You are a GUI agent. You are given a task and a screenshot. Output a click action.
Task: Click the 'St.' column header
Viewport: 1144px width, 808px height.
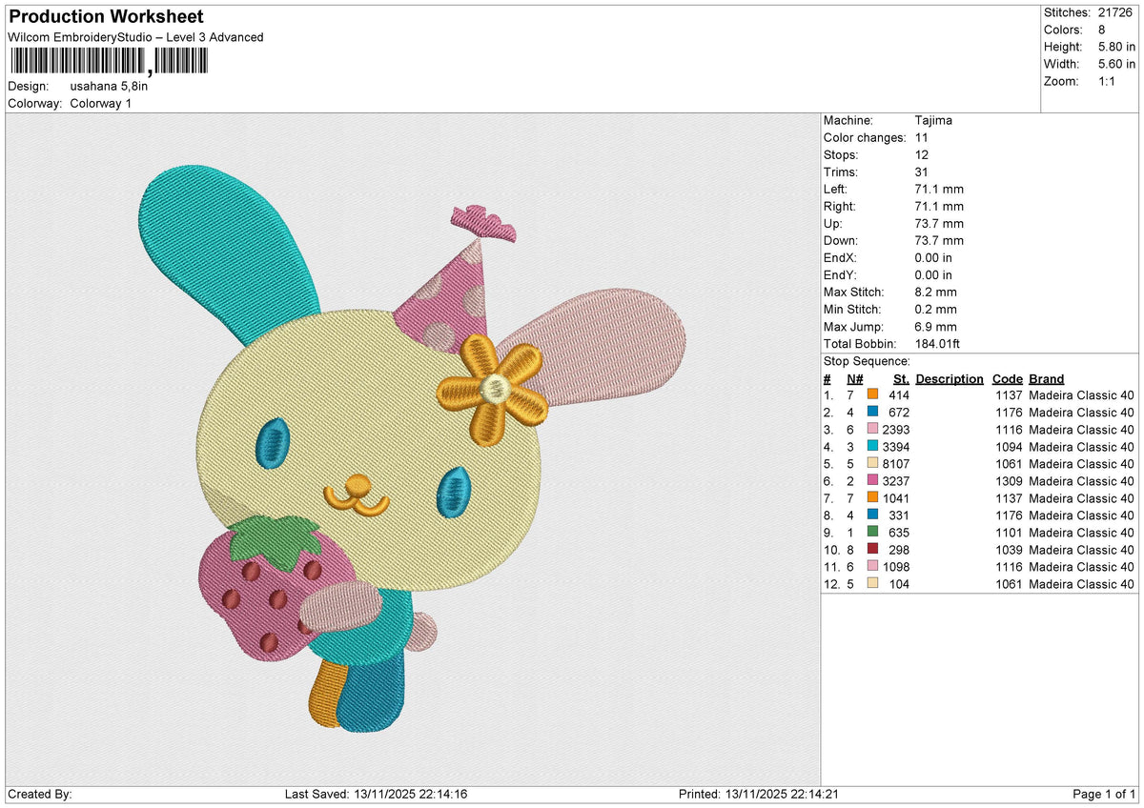[x=901, y=379]
